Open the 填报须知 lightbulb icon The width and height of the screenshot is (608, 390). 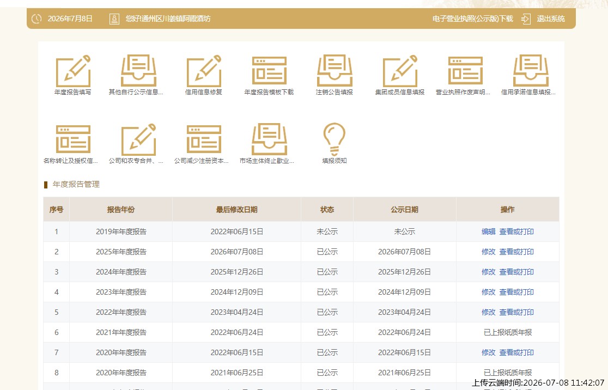tap(335, 139)
